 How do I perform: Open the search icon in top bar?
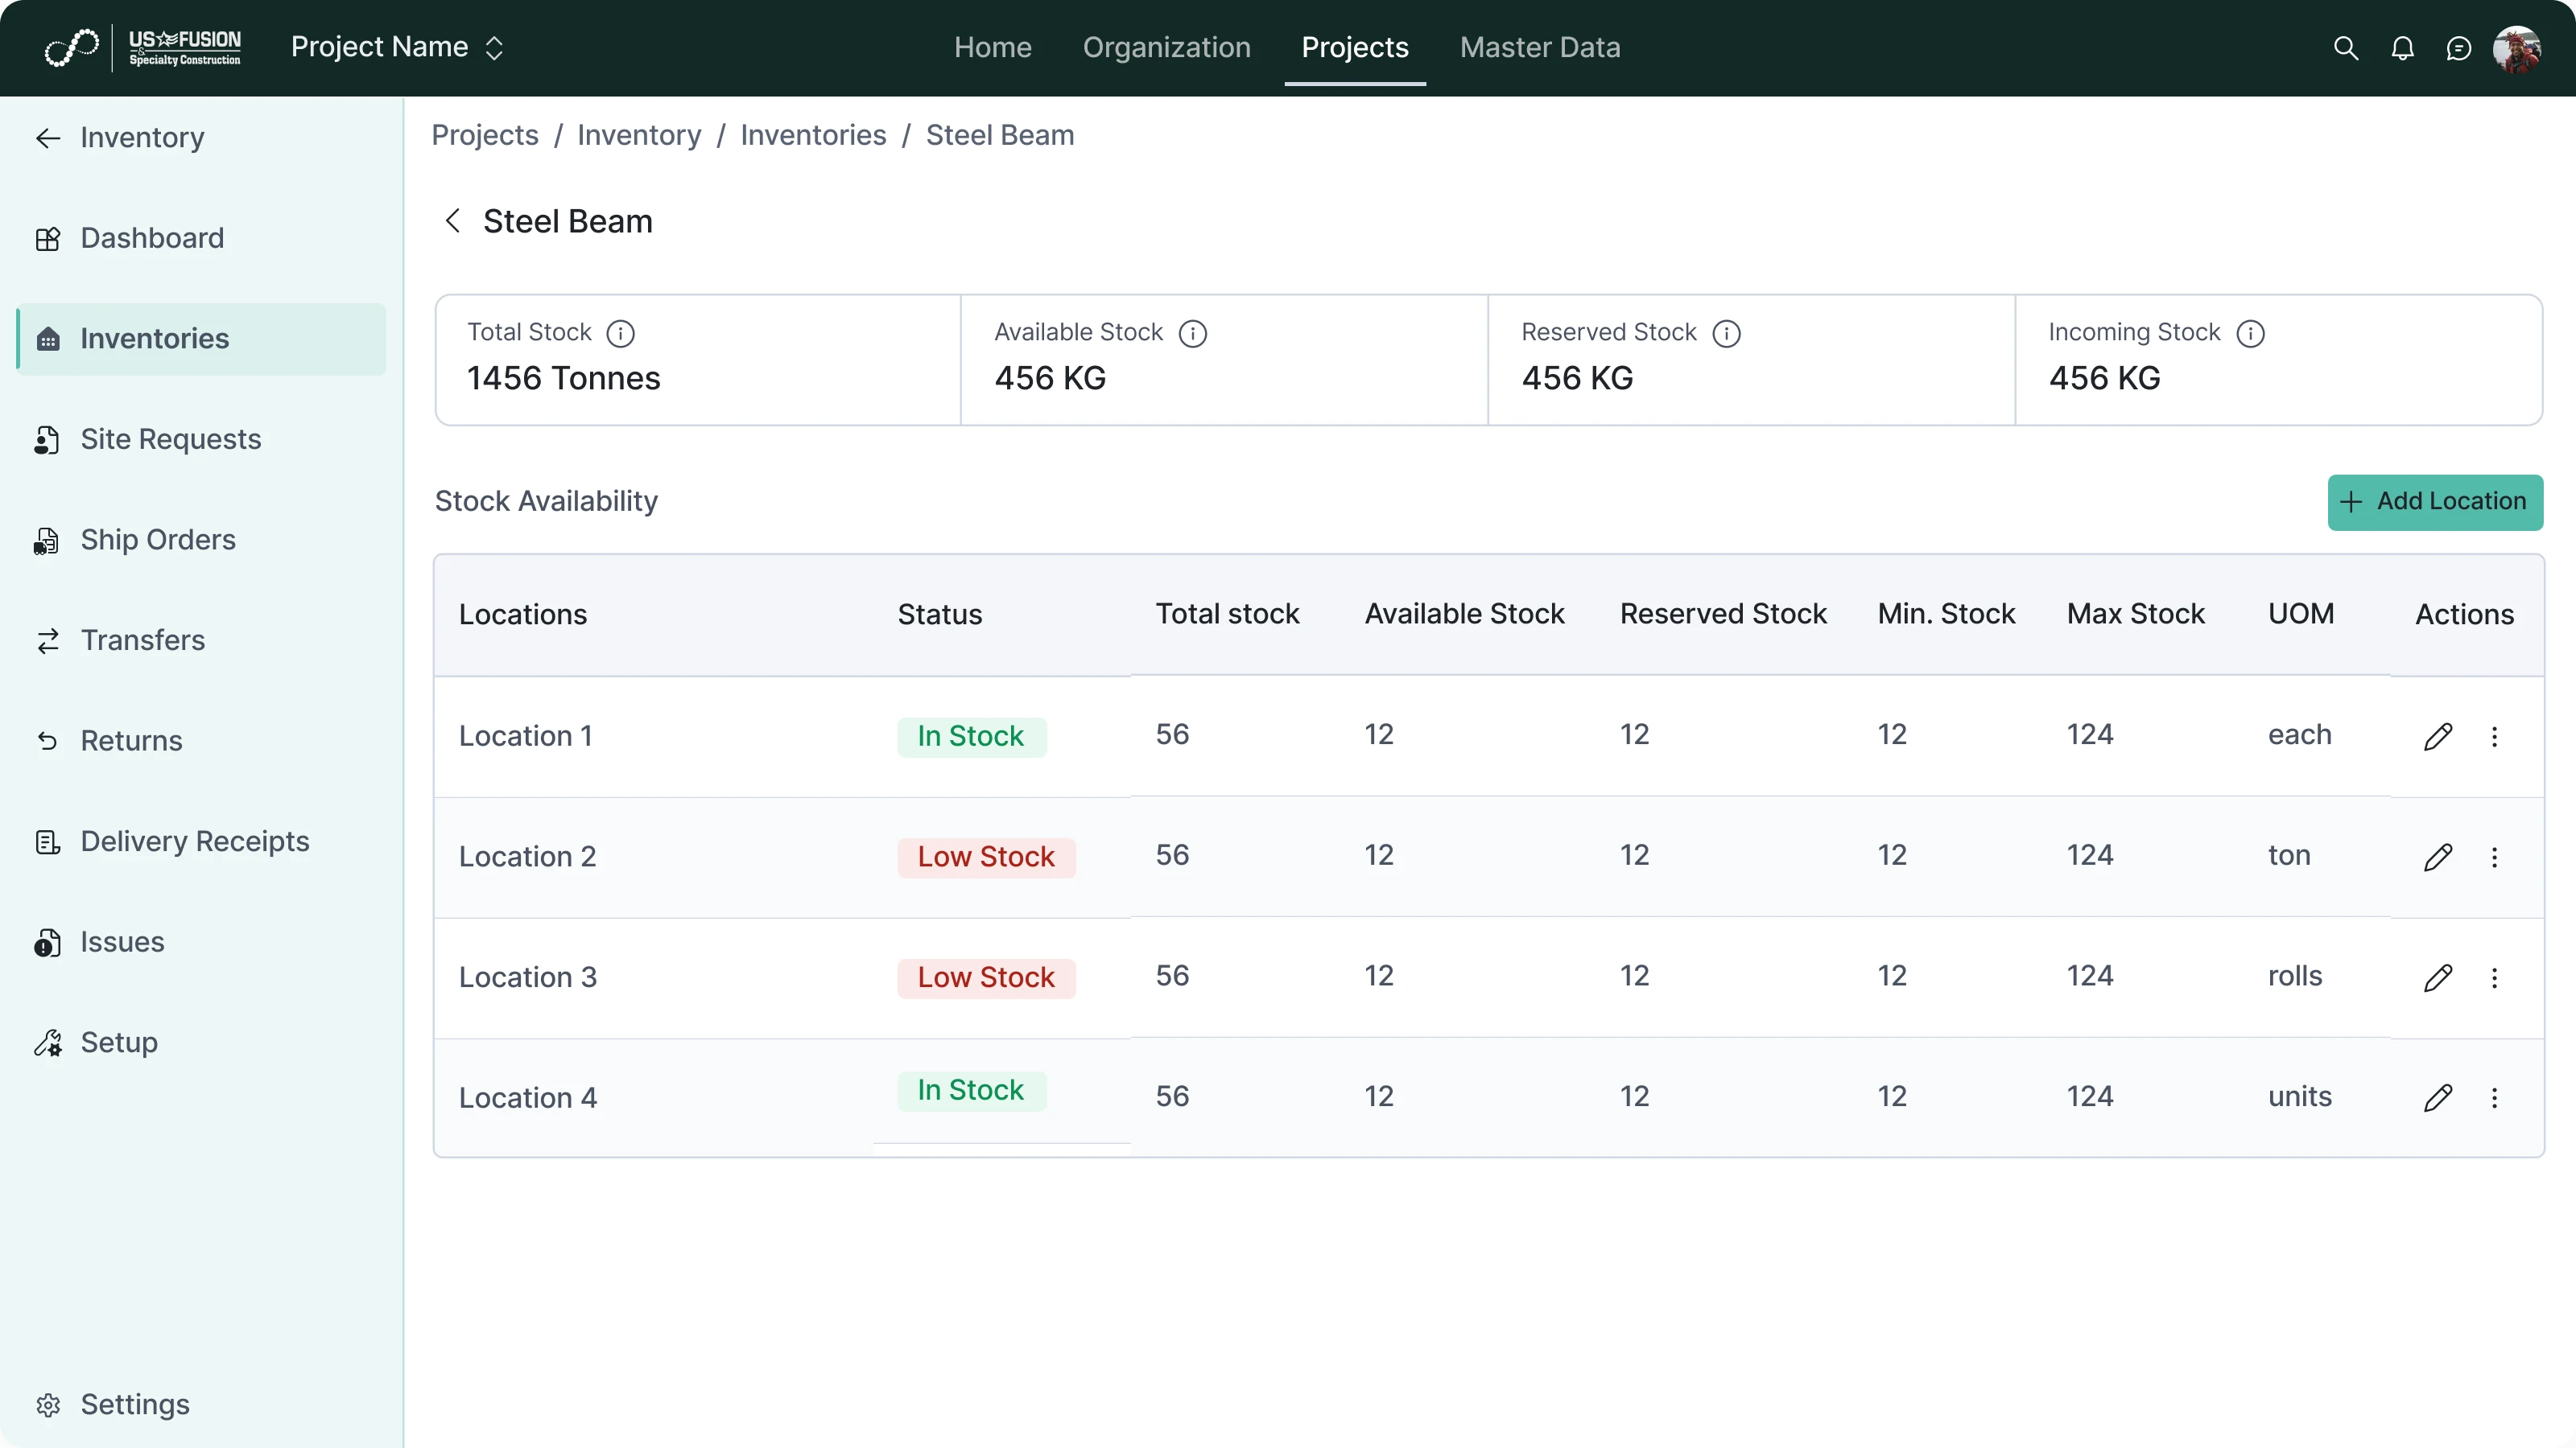[x=2345, y=47]
